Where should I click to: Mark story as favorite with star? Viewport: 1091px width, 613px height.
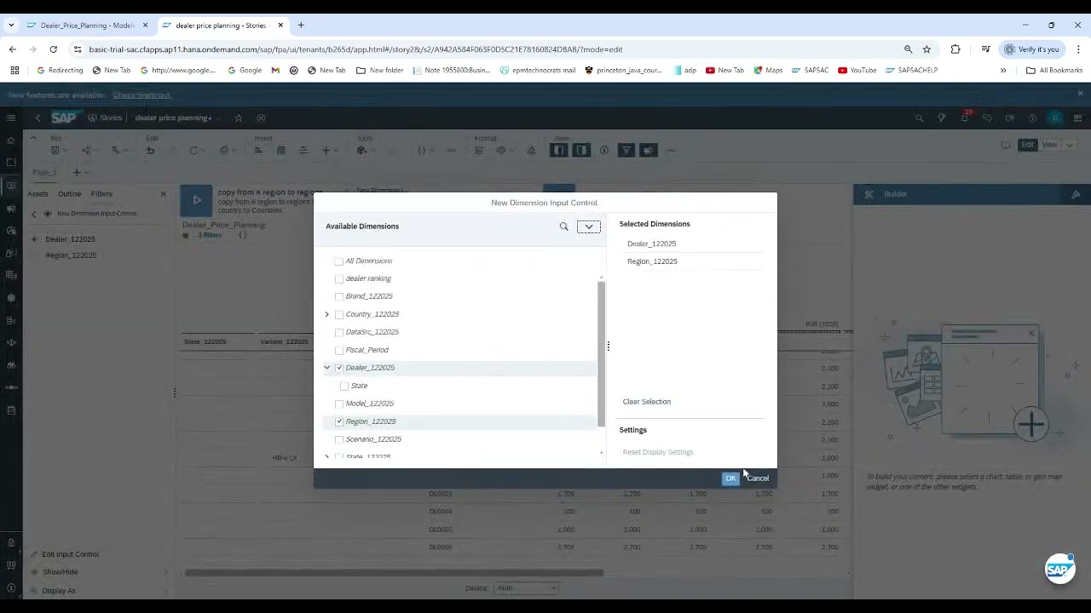tap(239, 118)
